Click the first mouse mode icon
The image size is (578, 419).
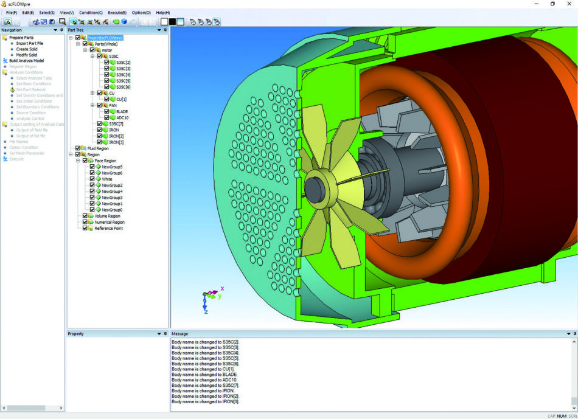pyautogui.click(x=193, y=22)
